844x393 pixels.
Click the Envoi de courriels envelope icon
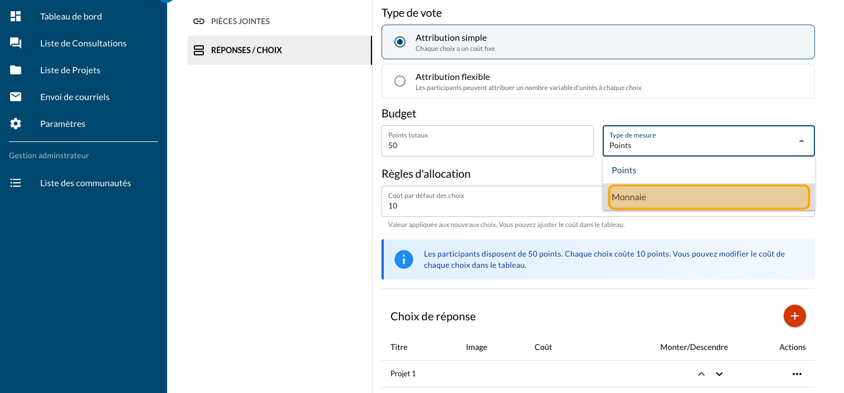point(16,97)
